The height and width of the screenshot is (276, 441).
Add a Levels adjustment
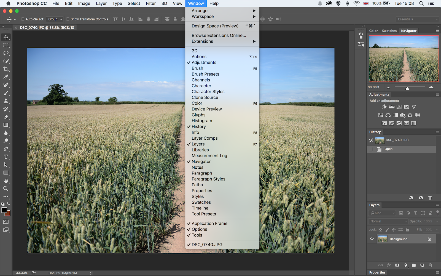(392, 107)
